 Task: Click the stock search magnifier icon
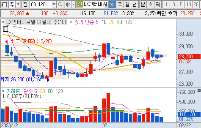click(x=60, y=4)
